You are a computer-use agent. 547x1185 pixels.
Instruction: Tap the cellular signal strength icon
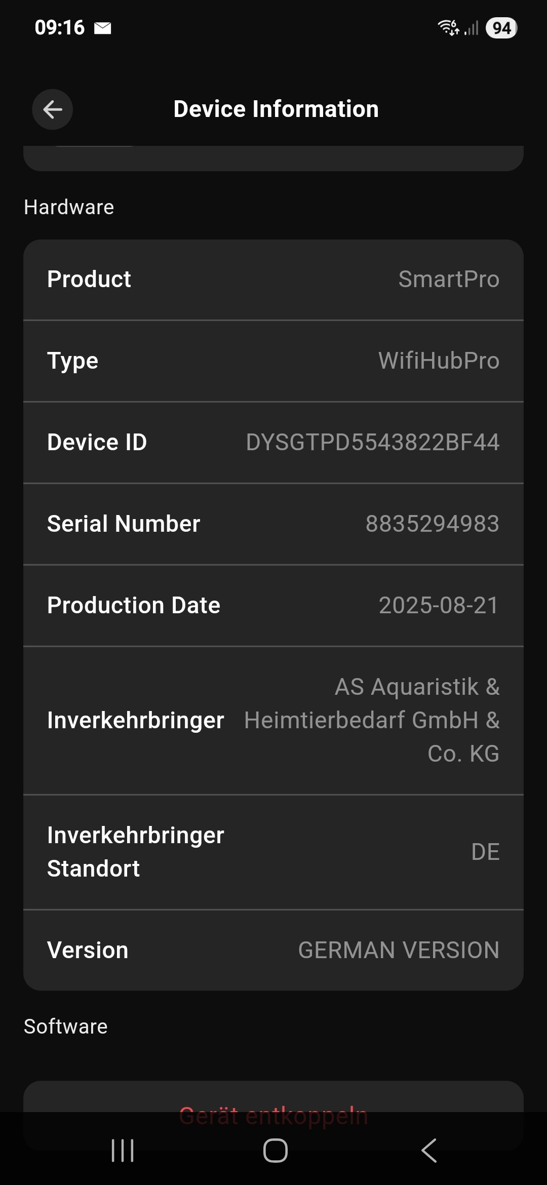[472, 28]
